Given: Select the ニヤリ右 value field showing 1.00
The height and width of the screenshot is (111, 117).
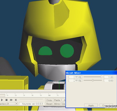Looking at the screenshot, I should [109, 77].
